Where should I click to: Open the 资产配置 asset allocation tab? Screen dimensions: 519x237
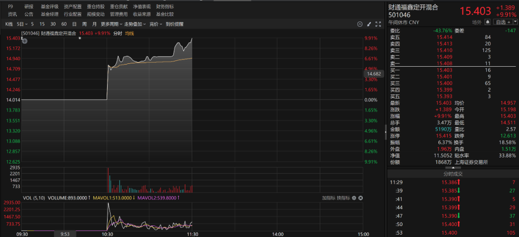coord(73,7)
